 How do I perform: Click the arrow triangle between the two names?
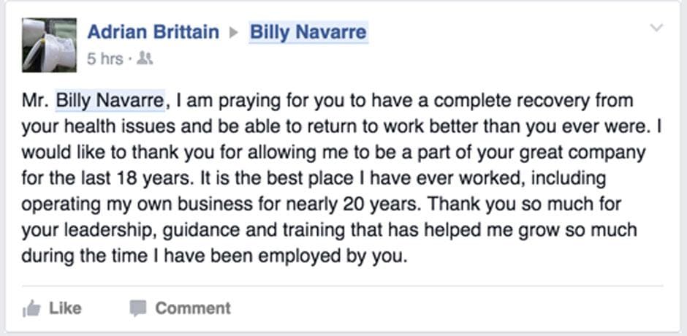coord(234,33)
